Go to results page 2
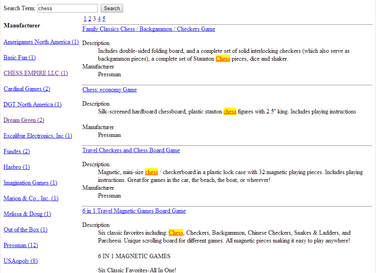This screenshot has width=376, height=273. coord(90,19)
